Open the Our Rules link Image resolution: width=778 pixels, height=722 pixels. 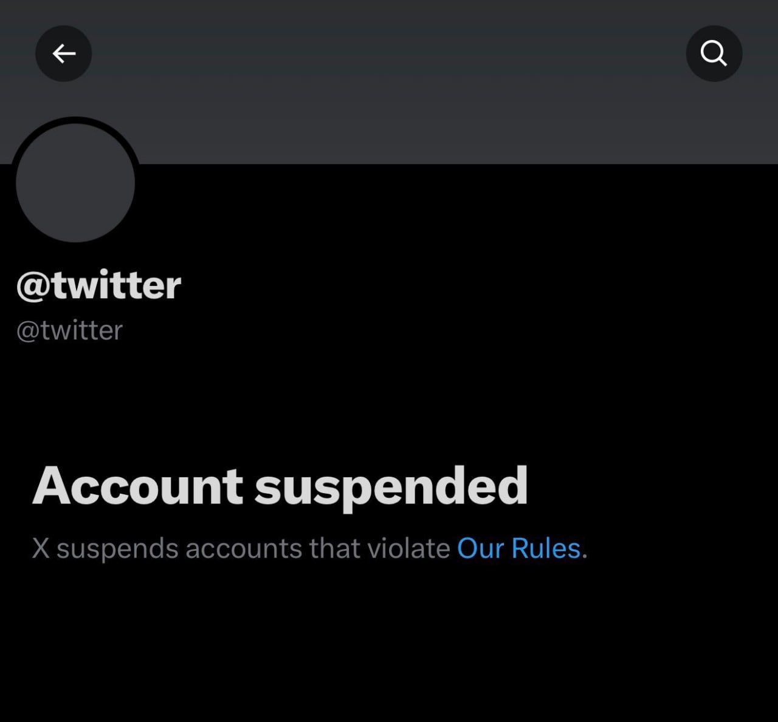pyautogui.click(x=518, y=548)
